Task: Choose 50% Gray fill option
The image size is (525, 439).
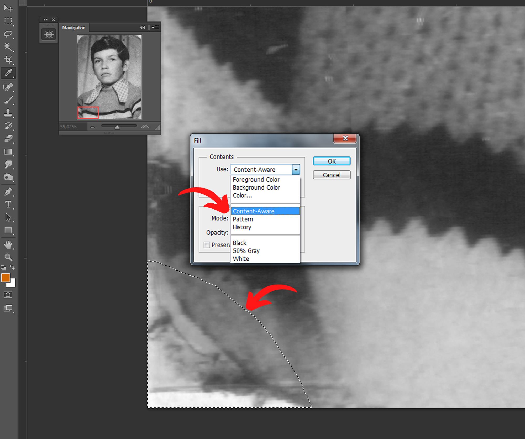Action: pos(246,251)
